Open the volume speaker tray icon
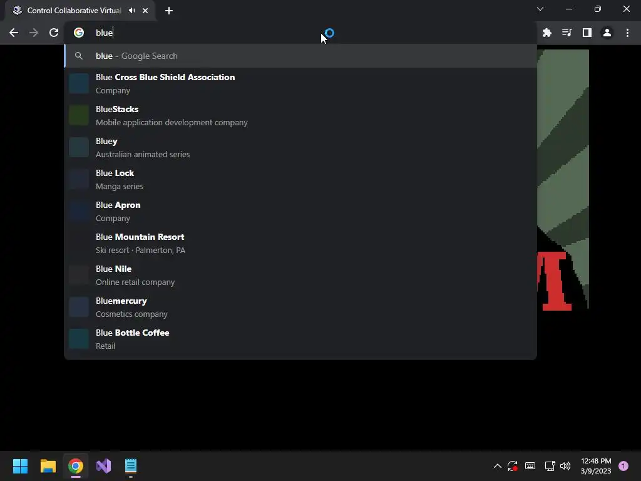This screenshot has width=641, height=481. (x=565, y=466)
